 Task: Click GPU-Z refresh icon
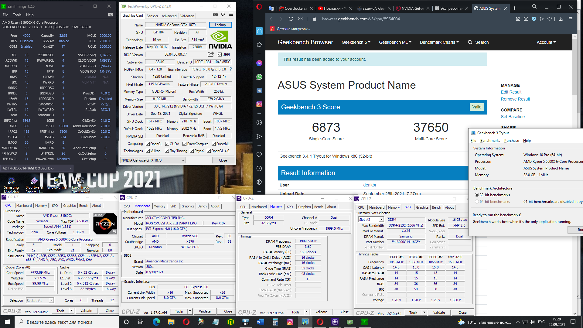tap(223, 14)
